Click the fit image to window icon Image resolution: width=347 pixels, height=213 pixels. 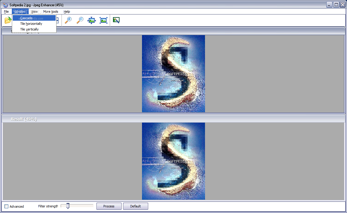coord(92,20)
